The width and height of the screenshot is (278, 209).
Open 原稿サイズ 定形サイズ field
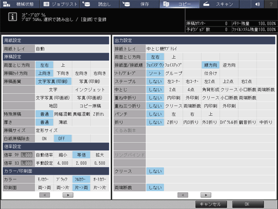click(72, 130)
